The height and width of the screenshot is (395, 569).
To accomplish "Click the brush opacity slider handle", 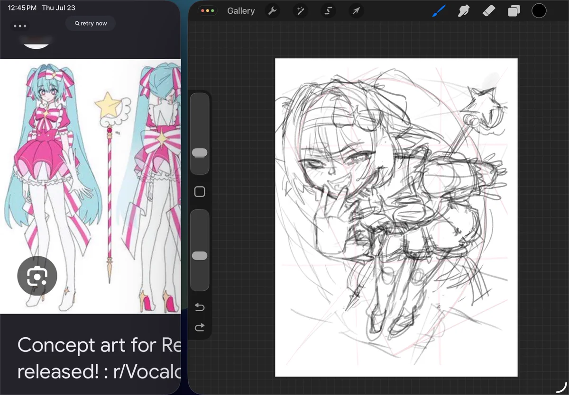I will pyautogui.click(x=200, y=256).
